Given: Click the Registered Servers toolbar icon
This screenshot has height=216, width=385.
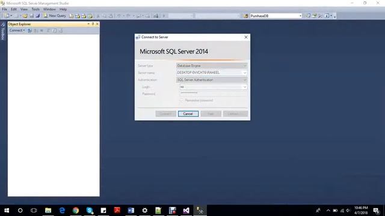Looking at the screenshot, I should click(308, 16).
